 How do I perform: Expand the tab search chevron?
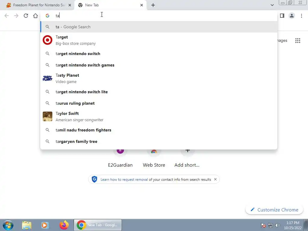coord(272,5)
